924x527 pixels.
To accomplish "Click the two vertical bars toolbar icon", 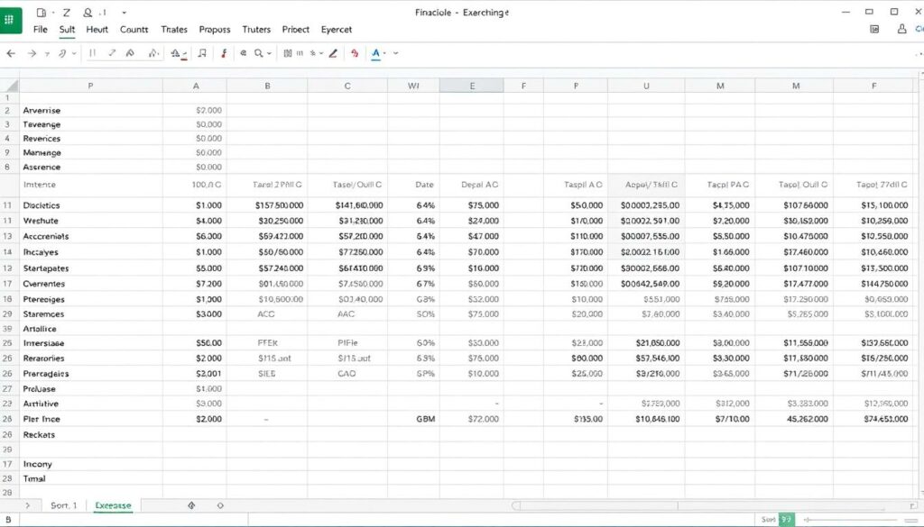I will pyautogui.click(x=93, y=53).
